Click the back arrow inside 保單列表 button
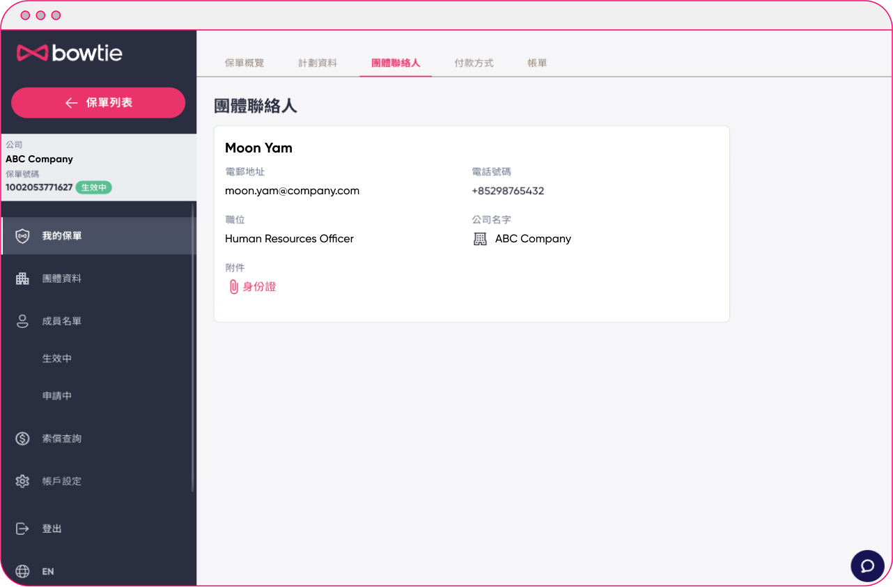The image size is (893, 587). tap(70, 102)
